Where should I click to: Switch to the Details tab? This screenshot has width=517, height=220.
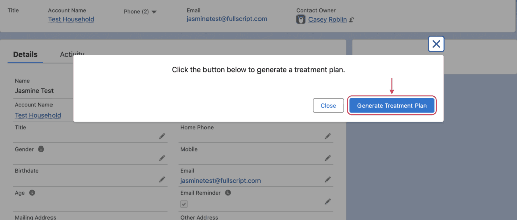[25, 54]
